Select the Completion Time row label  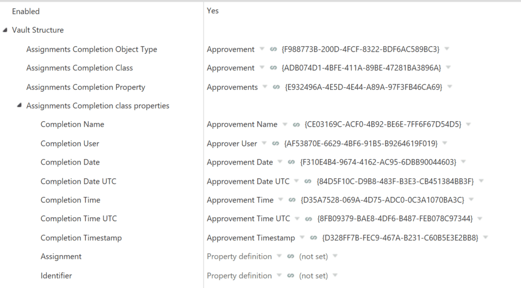pyautogui.click(x=70, y=200)
